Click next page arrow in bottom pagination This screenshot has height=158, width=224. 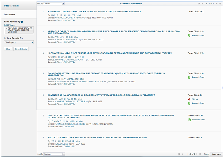[x=196, y=154]
